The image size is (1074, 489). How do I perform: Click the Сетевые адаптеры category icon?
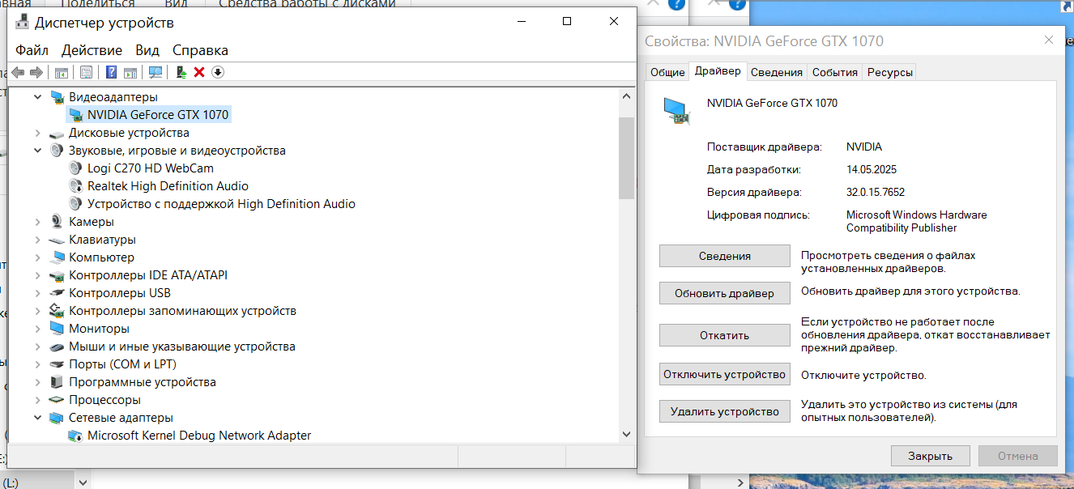pos(57,418)
